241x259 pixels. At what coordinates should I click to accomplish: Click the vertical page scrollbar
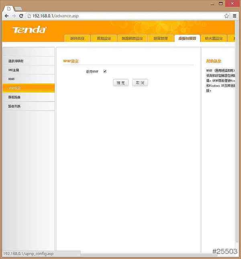click(237, 132)
